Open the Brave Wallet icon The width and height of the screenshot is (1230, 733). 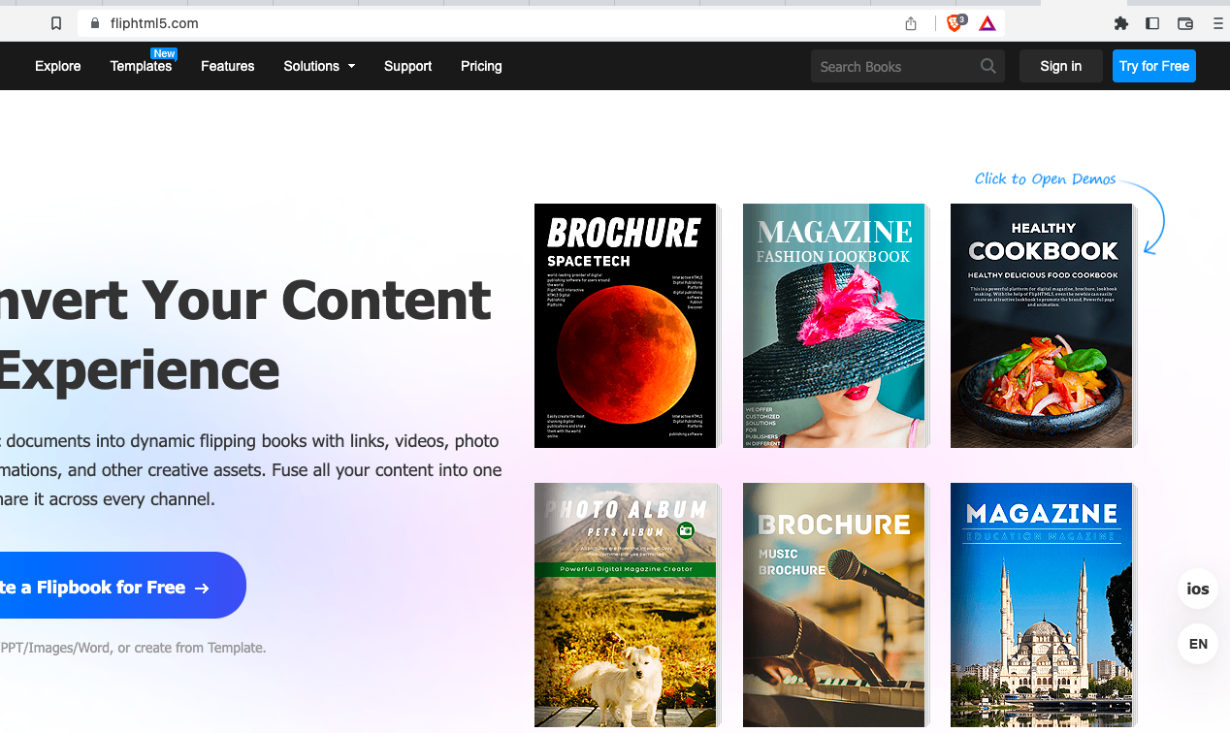1185,23
